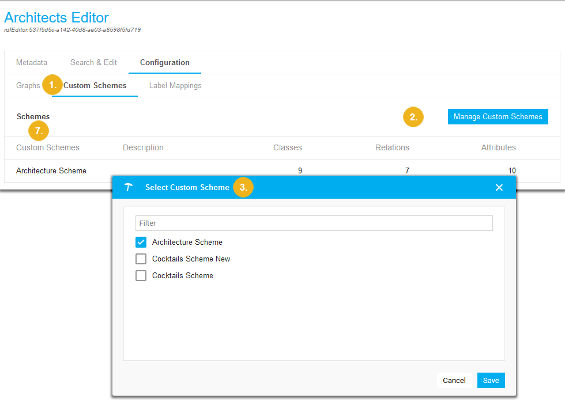
Task: Click the yellow step 2 marker
Action: tap(413, 117)
